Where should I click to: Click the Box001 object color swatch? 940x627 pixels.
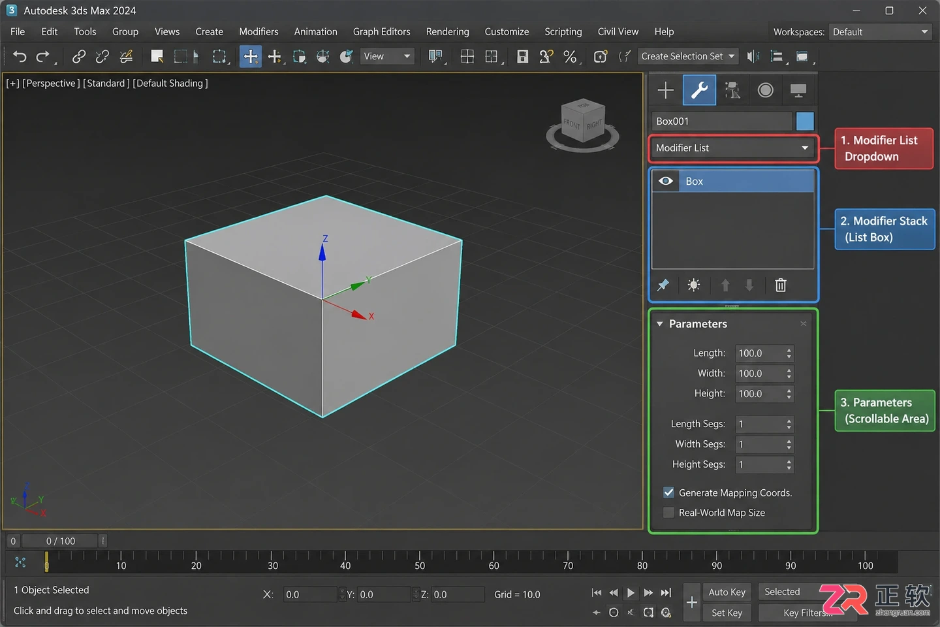tap(805, 121)
